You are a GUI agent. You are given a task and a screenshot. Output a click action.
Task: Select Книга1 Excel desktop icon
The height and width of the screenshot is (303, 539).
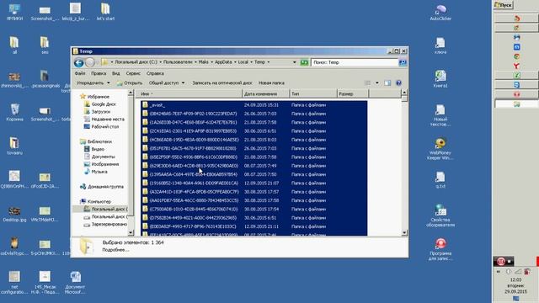click(440, 79)
